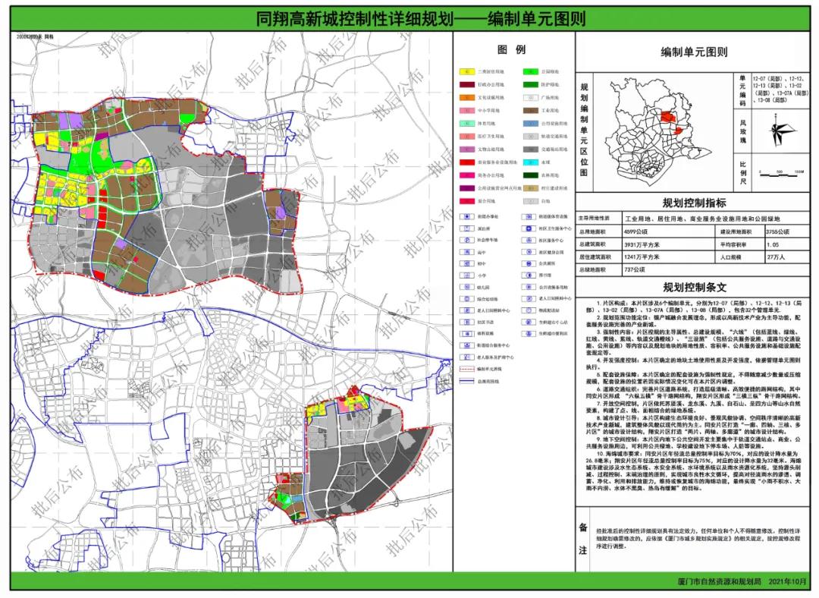Click the 幼儿园 kindergarten symbol
This screenshot has width=819, height=598.
[x=466, y=287]
